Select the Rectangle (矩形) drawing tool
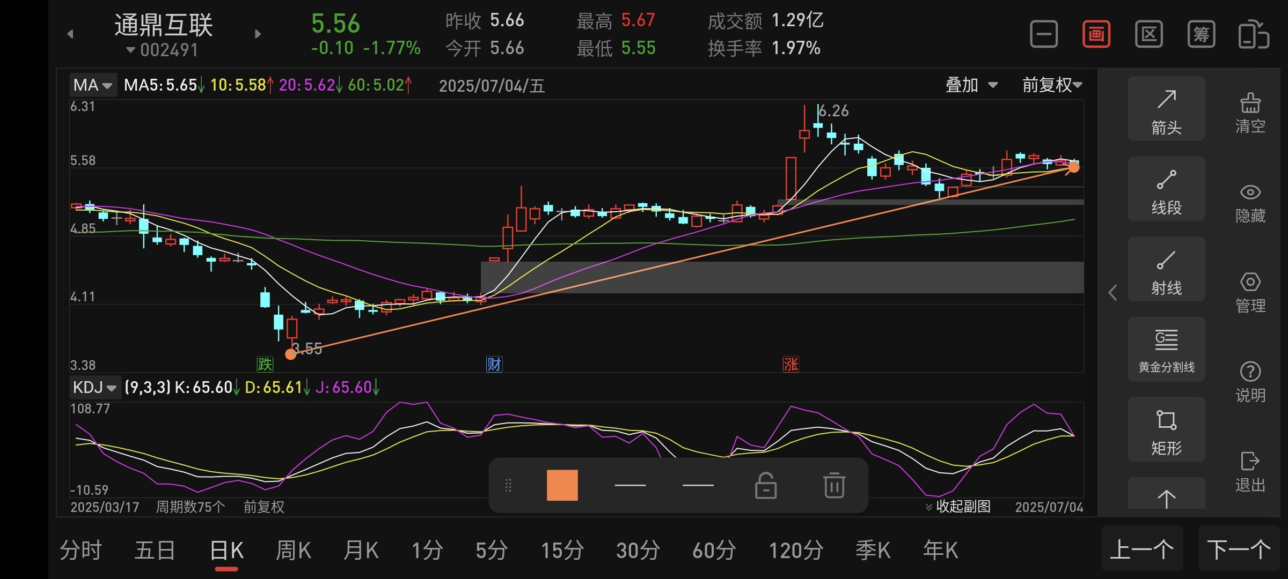This screenshot has width=1288, height=579. (x=1166, y=430)
